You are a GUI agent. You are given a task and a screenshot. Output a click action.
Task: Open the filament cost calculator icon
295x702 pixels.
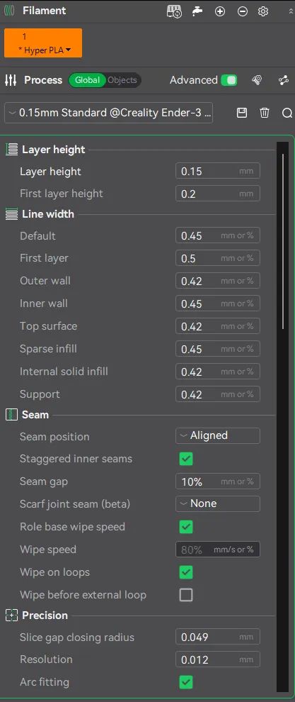point(174,11)
